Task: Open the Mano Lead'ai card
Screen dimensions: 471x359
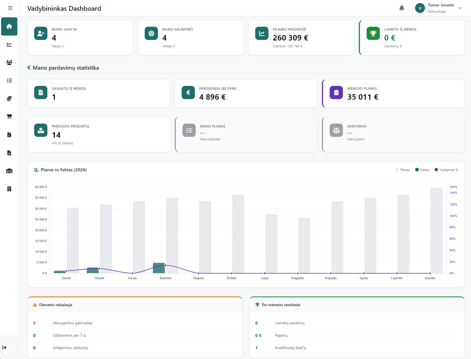Action: [x=80, y=38]
